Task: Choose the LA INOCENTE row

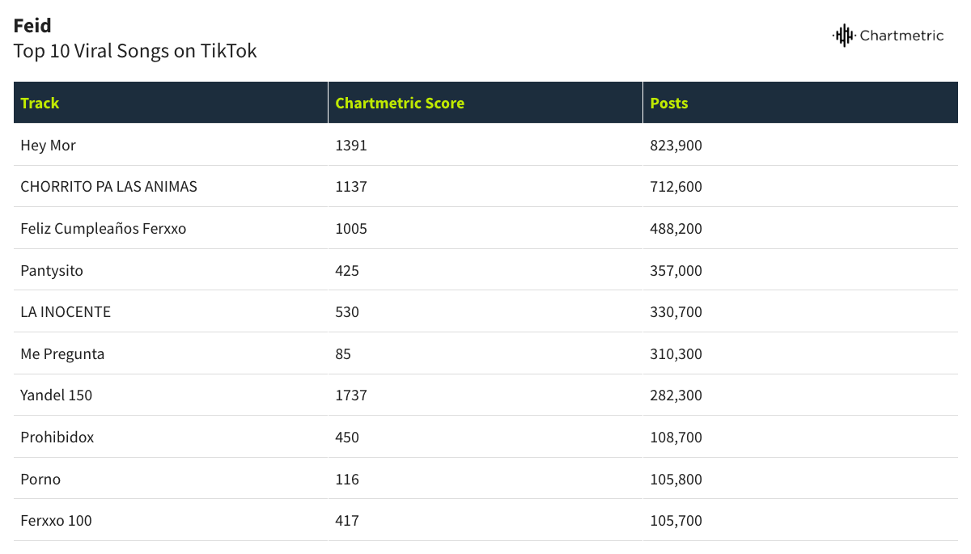Action: pos(485,312)
